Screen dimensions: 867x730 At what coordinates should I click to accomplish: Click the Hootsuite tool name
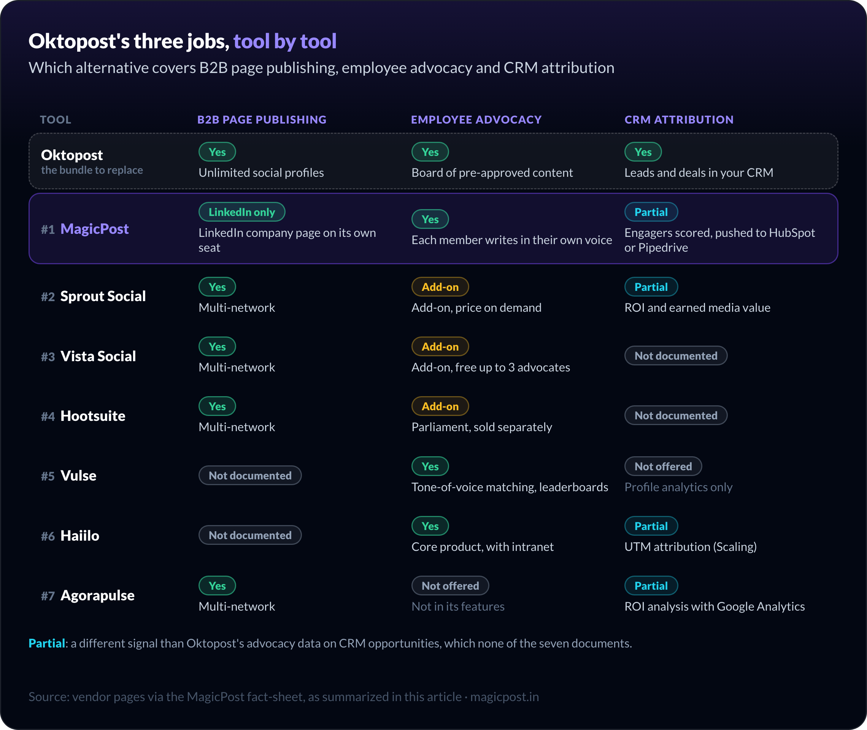pyautogui.click(x=93, y=416)
